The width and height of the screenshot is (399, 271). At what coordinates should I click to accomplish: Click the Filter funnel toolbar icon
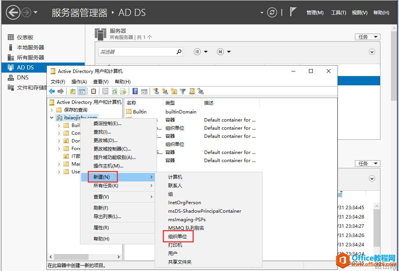coord(183,91)
